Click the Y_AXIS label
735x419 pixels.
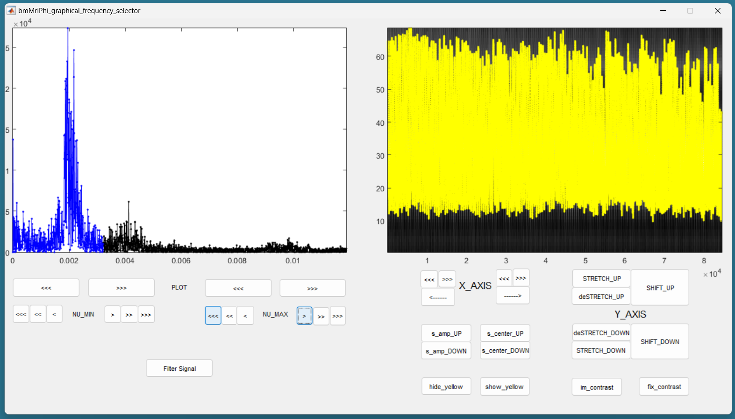point(630,314)
